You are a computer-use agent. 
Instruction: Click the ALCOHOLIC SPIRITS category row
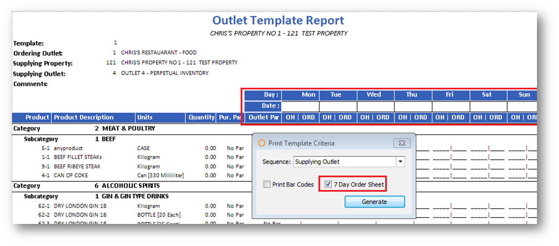pyautogui.click(x=127, y=186)
